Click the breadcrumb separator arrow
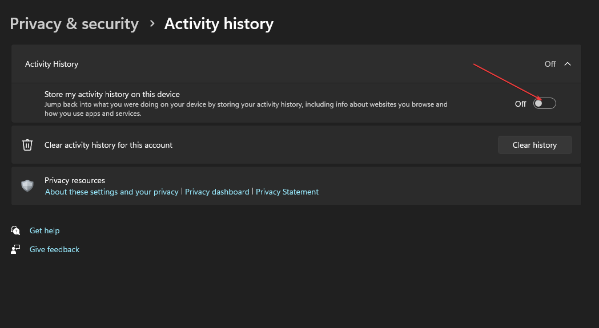599x328 pixels. pos(152,24)
